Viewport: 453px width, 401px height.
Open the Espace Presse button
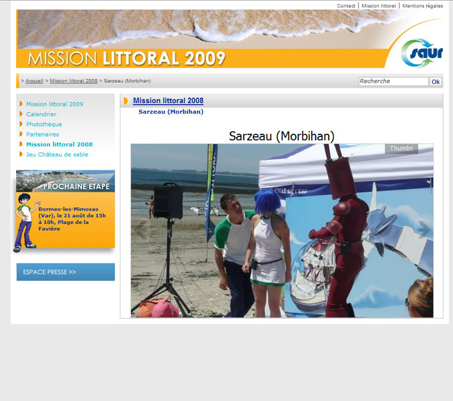pos(66,272)
